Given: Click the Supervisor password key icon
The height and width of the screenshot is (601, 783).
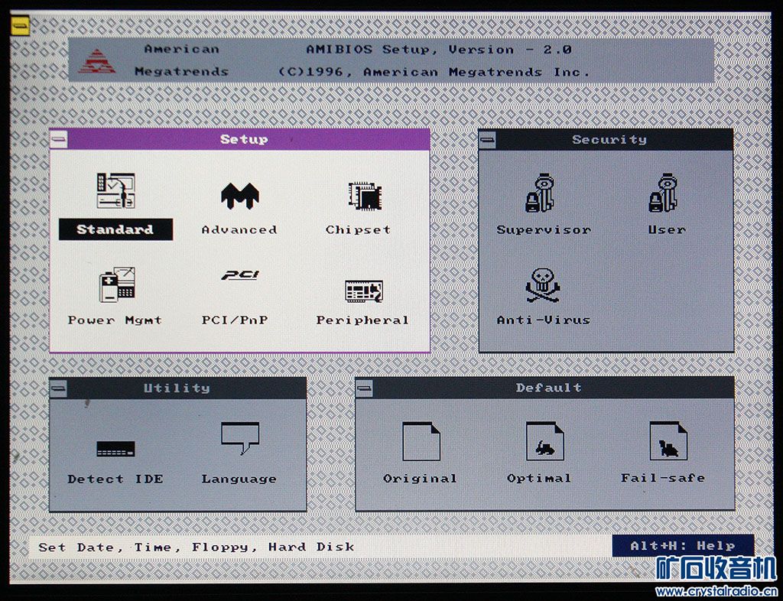Looking at the screenshot, I should 541,193.
